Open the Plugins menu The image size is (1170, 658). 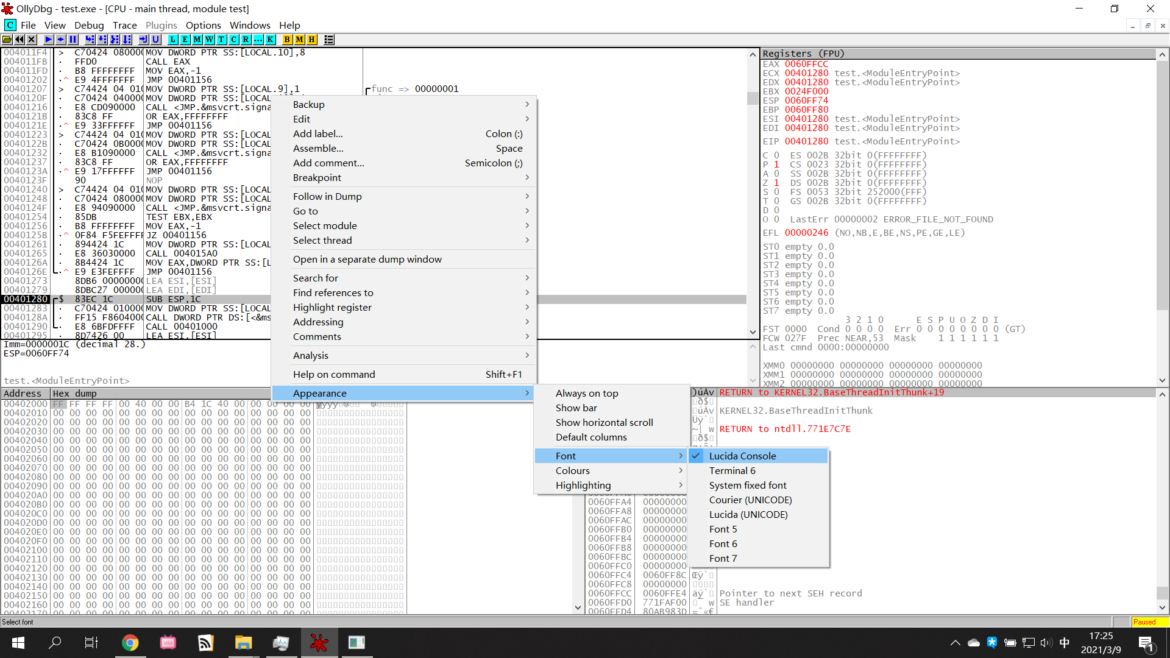point(161,25)
